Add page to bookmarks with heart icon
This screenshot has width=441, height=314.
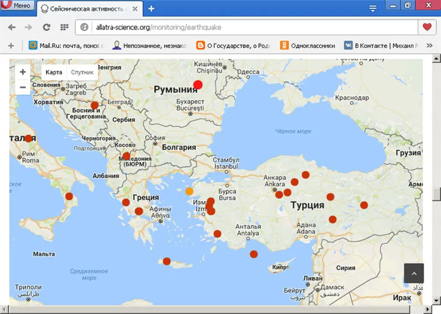pyautogui.click(x=426, y=27)
